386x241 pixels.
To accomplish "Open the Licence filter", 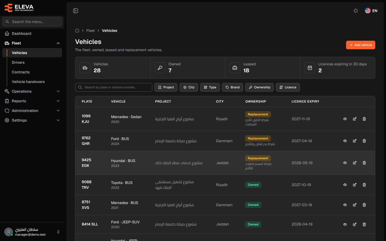I will (x=288, y=87).
